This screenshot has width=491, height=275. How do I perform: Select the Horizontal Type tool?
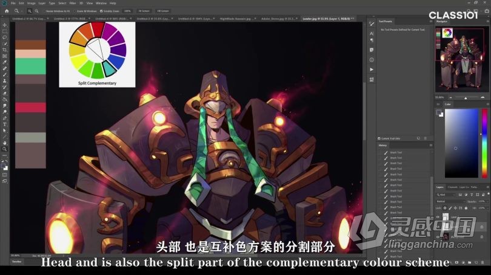[4, 125]
